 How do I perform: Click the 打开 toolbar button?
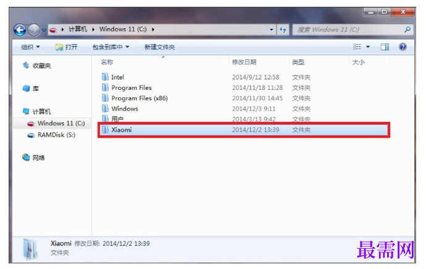pos(66,47)
